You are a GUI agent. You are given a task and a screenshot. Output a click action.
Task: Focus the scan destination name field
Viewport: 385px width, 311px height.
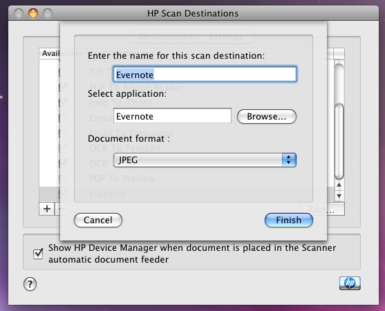pyautogui.click(x=205, y=74)
